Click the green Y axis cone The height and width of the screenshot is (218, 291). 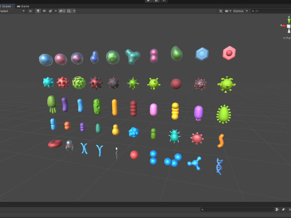point(289,21)
